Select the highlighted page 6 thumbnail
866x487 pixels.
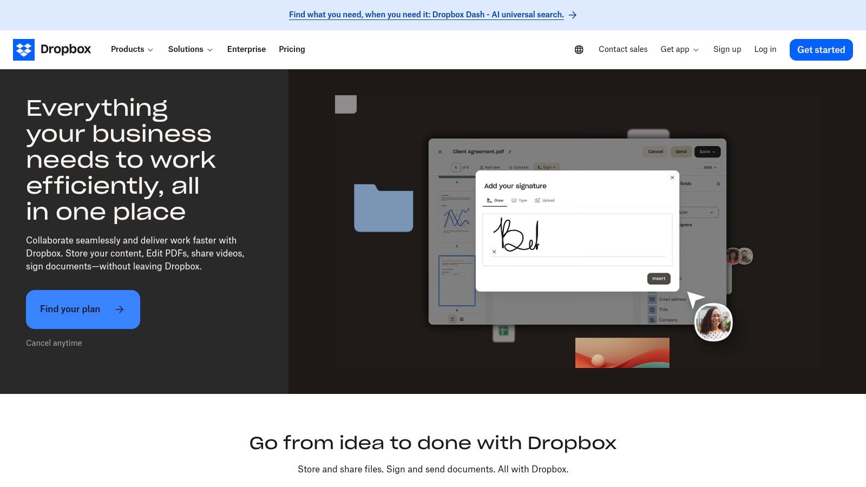(457, 281)
